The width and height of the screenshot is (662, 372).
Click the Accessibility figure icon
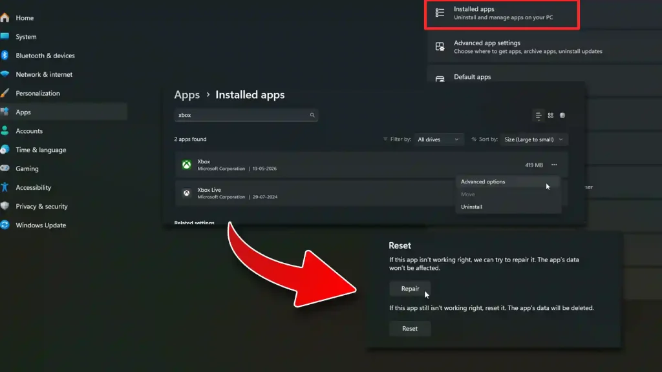tap(5, 187)
